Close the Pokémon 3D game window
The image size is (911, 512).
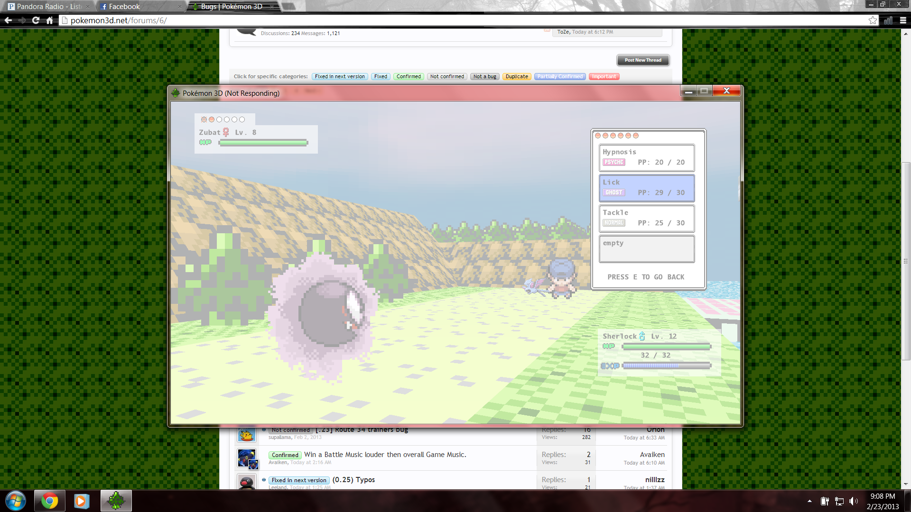pos(726,91)
